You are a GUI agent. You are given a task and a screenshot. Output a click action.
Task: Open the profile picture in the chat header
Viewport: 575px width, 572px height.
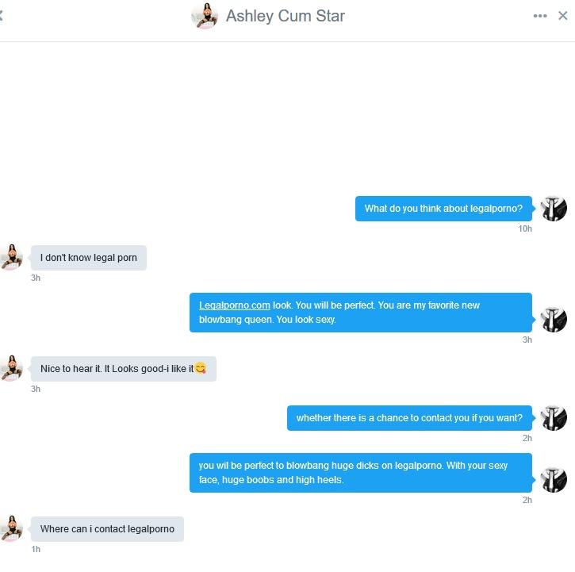tap(205, 16)
